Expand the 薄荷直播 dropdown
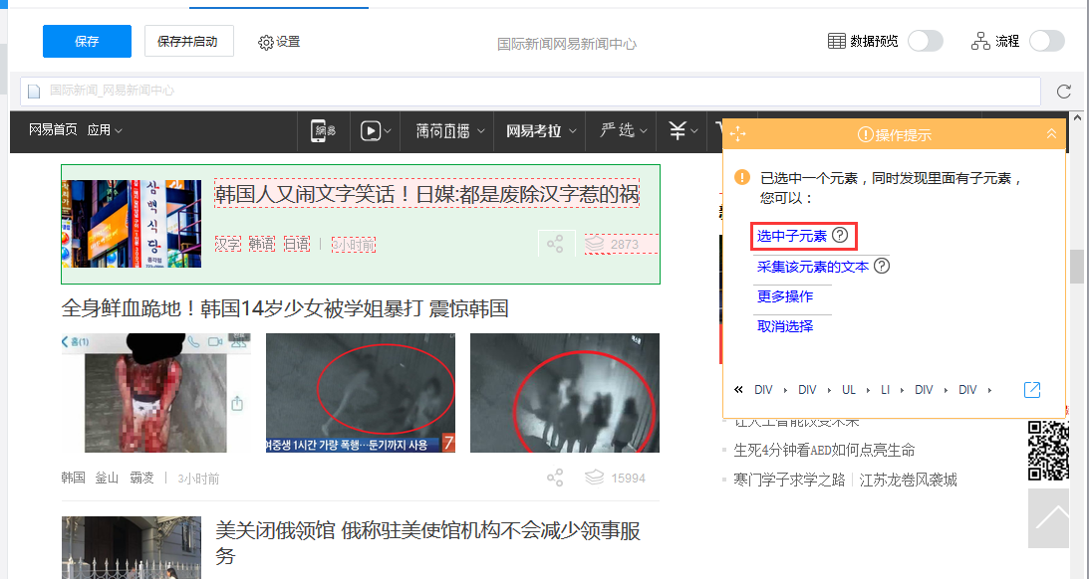This screenshot has width=1089, height=579. (449, 130)
